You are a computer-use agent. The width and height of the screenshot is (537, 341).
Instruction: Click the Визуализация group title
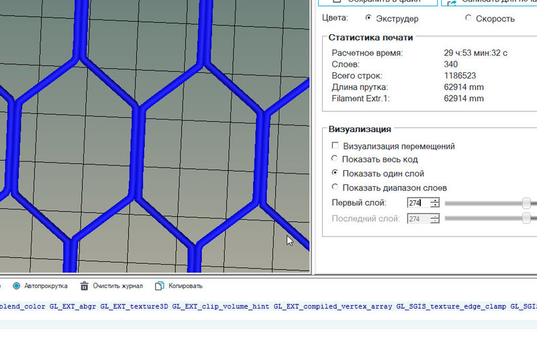click(x=360, y=129)
